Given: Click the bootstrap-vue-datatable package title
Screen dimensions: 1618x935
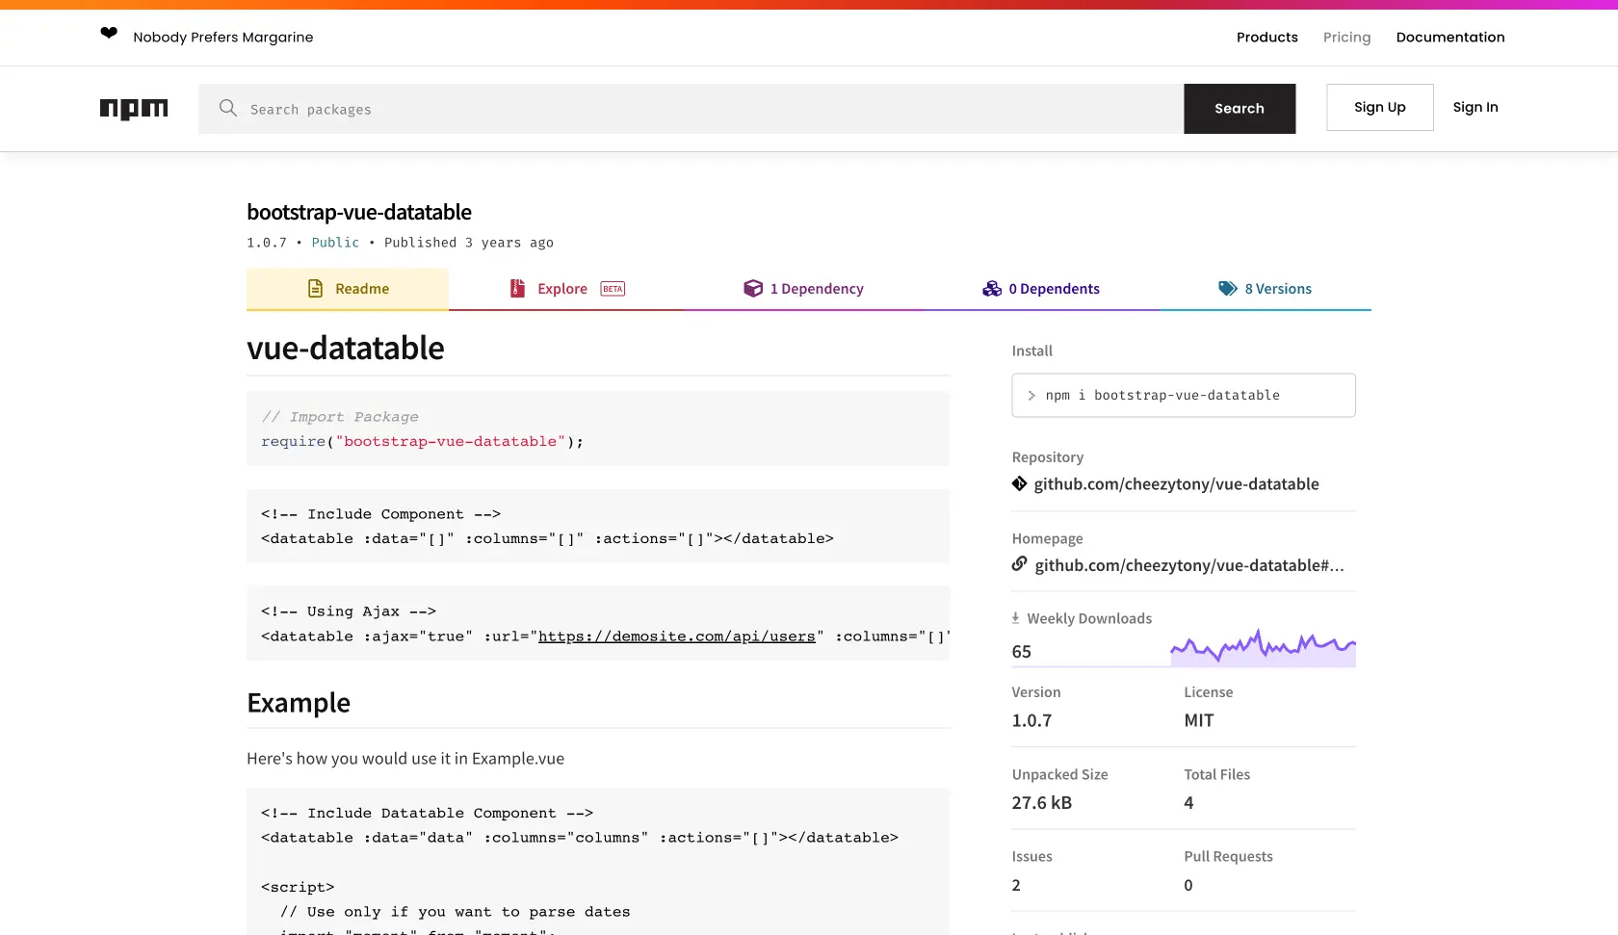Looking at the screenshot, I should (x=359, y=212).
